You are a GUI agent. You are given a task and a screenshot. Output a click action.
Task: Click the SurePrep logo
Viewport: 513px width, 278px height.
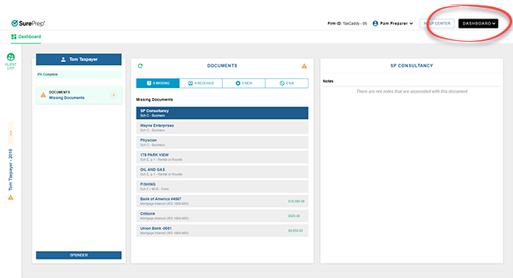[28, 23]
